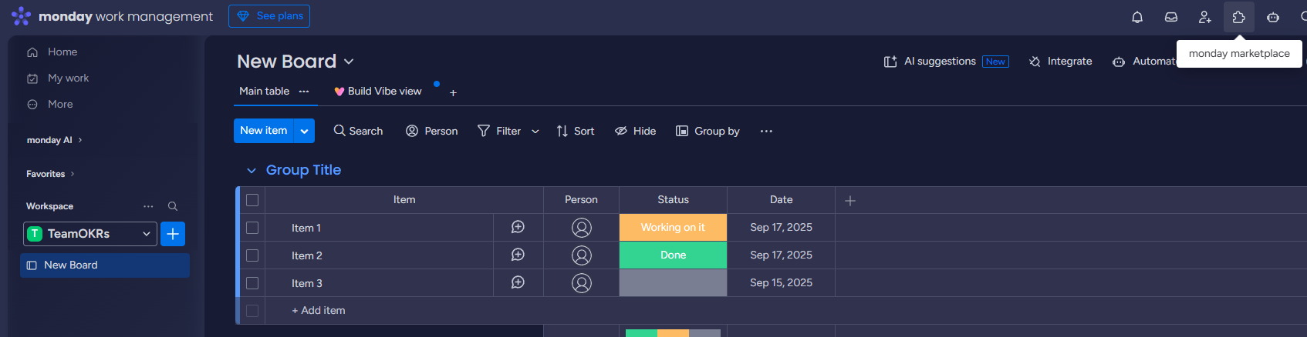Expand Favorites section

(x=51, y=174)
